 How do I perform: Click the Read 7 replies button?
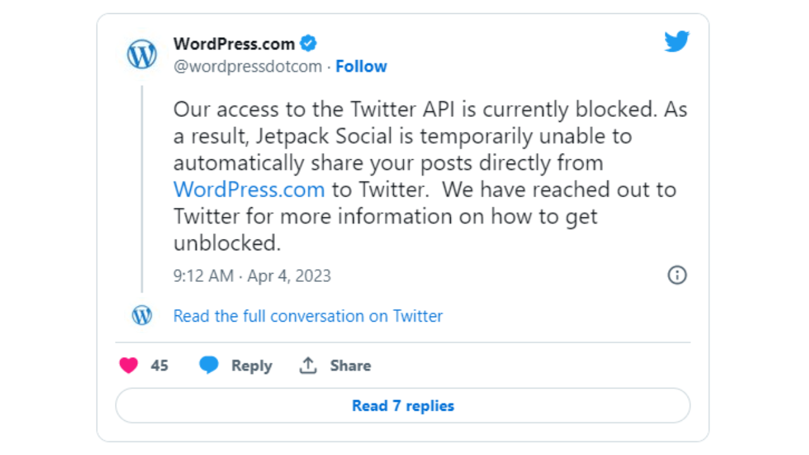403,406
